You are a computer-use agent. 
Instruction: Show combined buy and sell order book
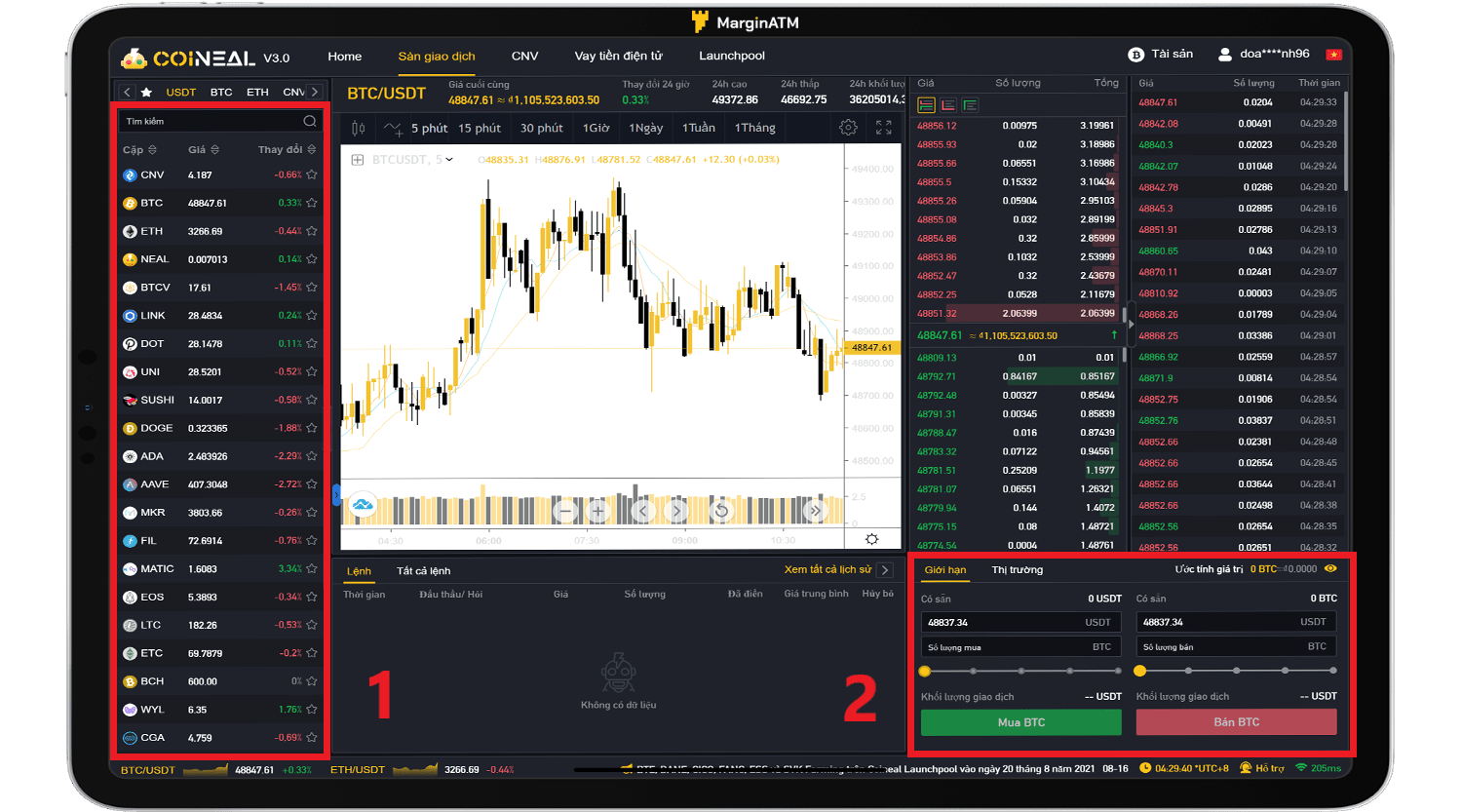(x=927, y=105)
